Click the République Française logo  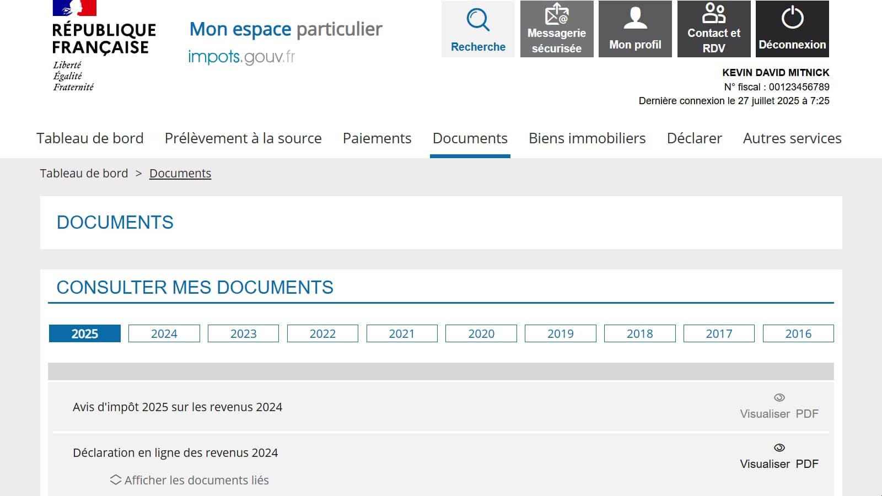click(104, 46)
